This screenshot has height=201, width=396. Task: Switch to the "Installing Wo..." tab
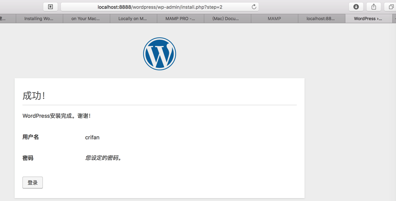(x=39, y=18)
